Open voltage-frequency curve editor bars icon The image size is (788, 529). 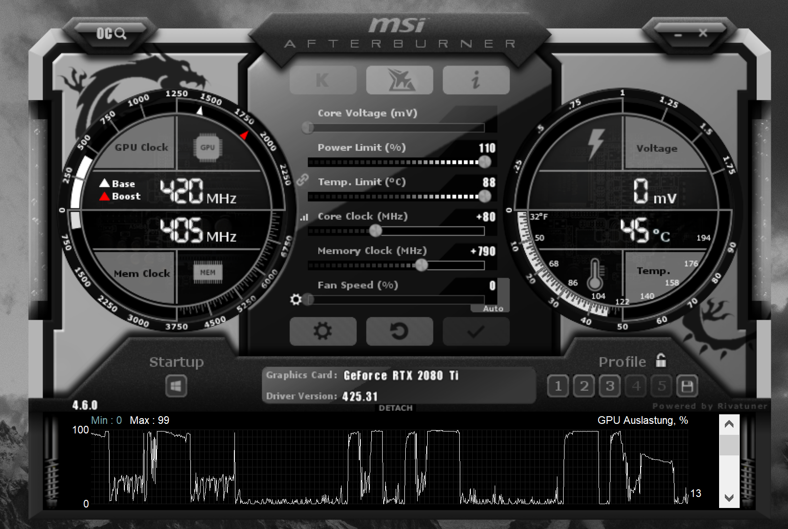point(304,217)
